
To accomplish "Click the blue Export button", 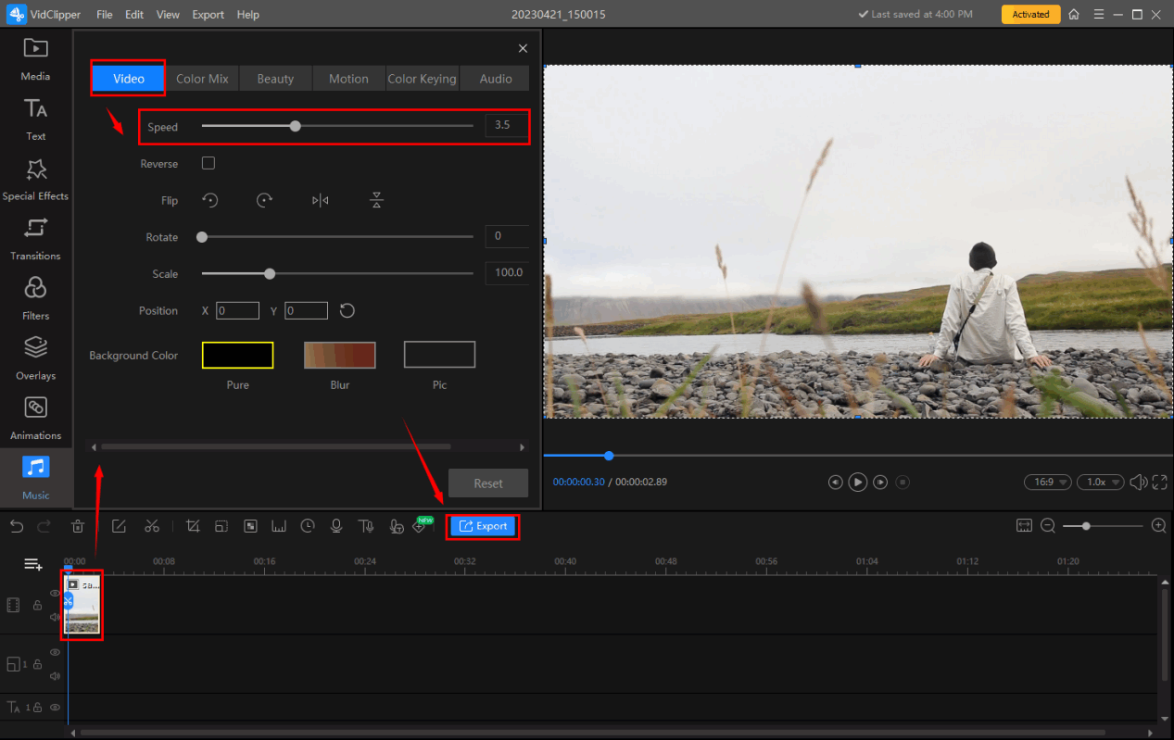I will tap(483, 526).
